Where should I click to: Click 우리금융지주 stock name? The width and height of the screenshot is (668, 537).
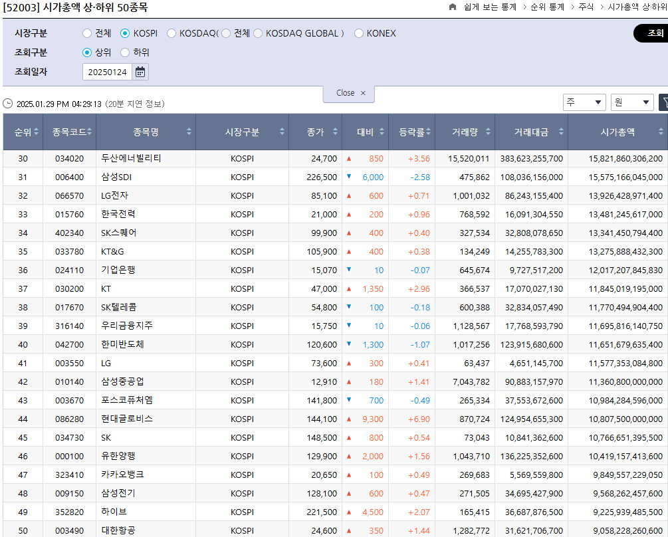(x=127, y=326)
